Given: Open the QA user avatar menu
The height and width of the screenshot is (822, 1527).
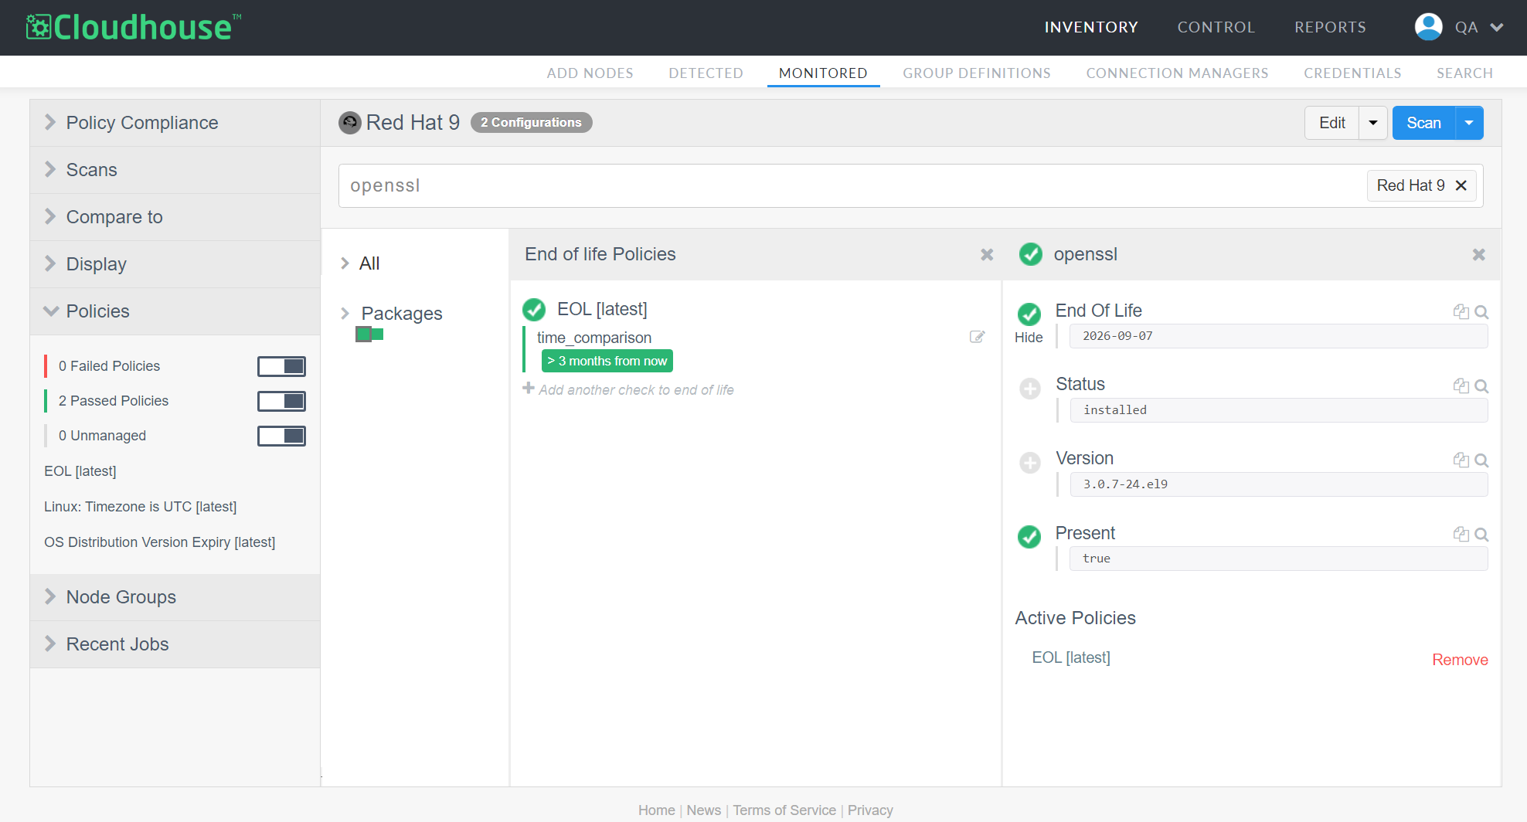Looking at the screenshot, I should [1459, 27].
